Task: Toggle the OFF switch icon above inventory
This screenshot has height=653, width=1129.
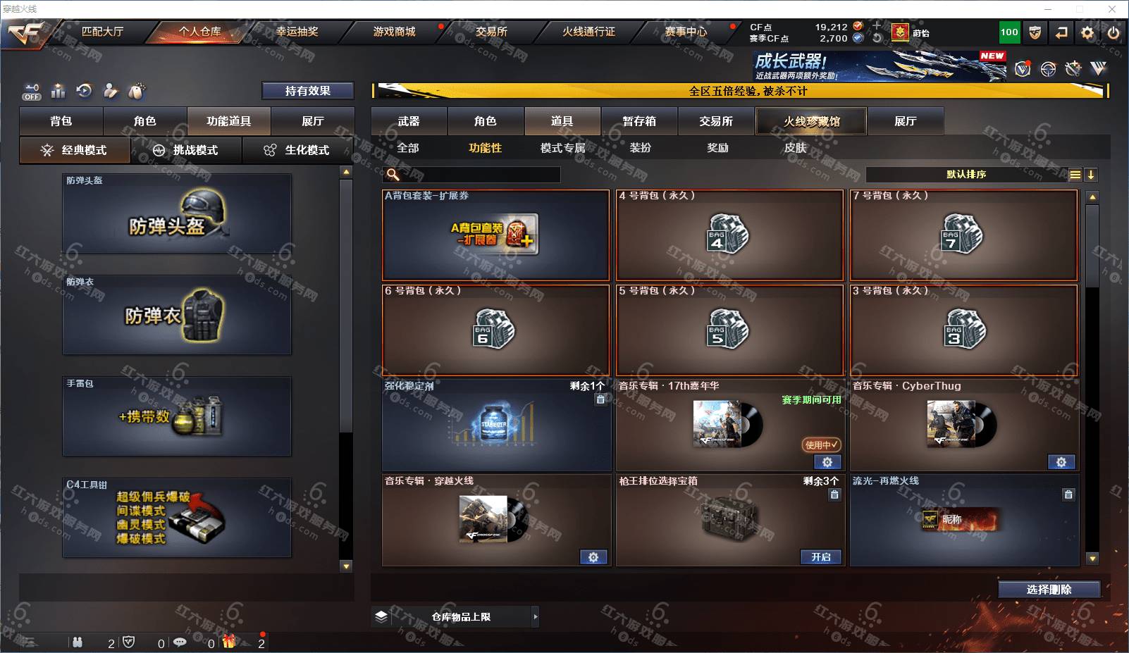Action: click(32, 92)
